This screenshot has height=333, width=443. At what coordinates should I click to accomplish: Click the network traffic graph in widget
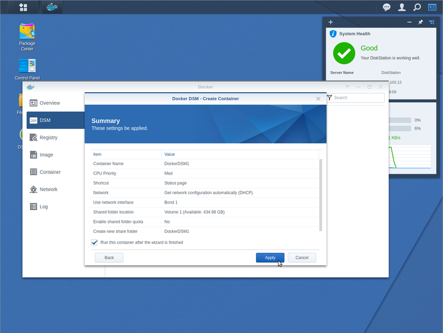coord(410,157)
